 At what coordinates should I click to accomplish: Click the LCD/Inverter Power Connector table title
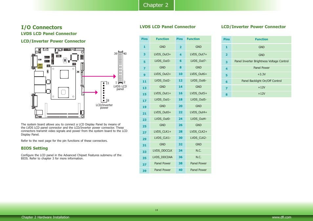coord(254,27)
